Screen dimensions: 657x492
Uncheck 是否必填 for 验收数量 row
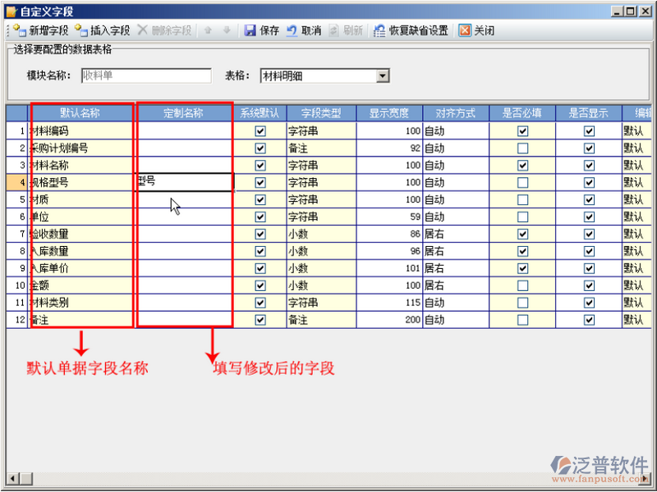click(522, 235)
